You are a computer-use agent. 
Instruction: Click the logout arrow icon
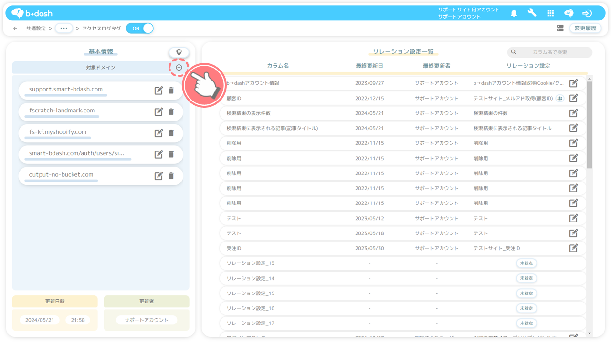[587, 13]
